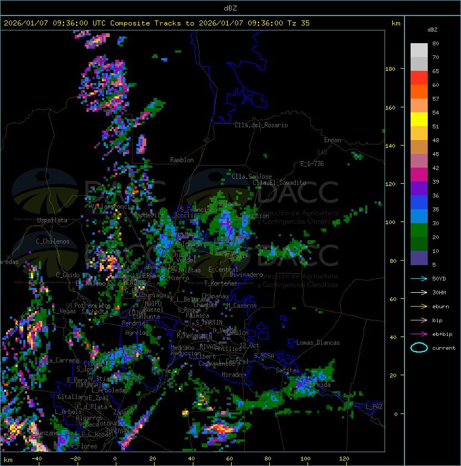Image resolution: width=461 pixels, height=466 pixels.
Task: Click the yellow swatch in dBZ scale
Action: pos(419,119)
